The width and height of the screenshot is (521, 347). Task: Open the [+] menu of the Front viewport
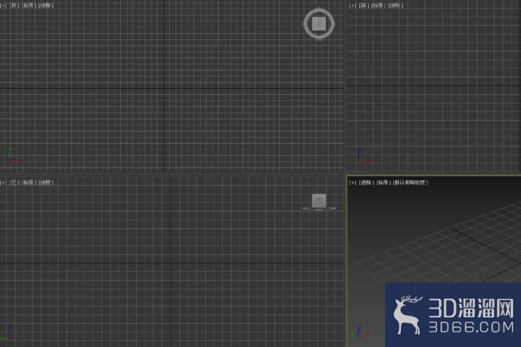click(353, 5)
